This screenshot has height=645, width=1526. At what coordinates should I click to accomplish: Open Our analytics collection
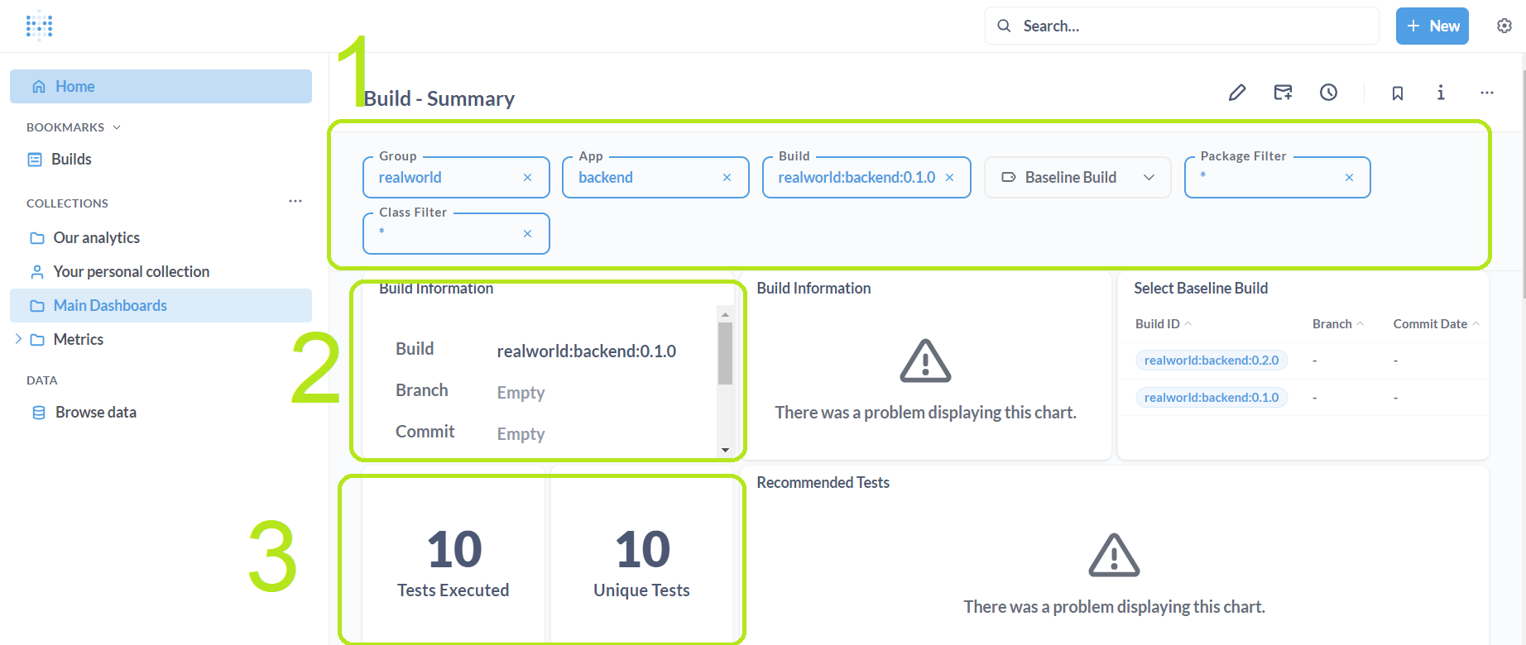(161, 238)
